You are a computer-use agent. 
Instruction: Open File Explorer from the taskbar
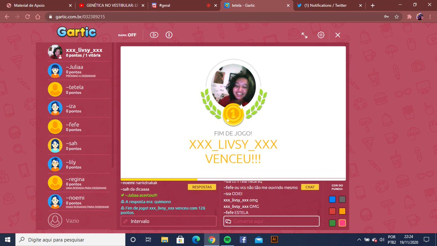(x=165, y=240)
